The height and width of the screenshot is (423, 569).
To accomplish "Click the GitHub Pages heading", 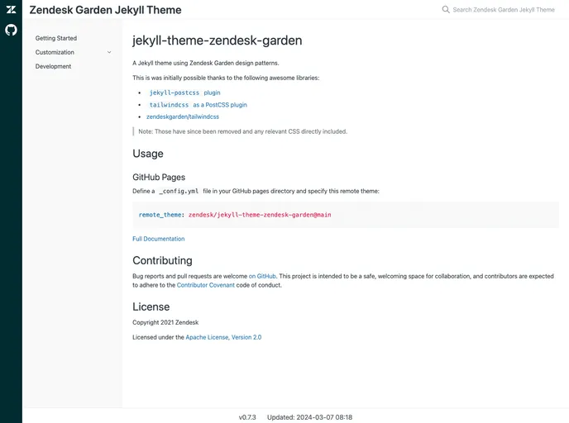I will pyautogui.click(x=159, y=178).
